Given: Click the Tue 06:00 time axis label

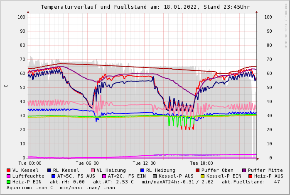Looking at the screenshot, I should pos(87,164).
